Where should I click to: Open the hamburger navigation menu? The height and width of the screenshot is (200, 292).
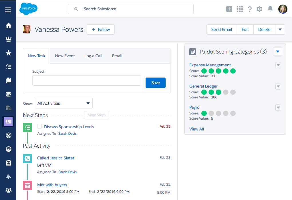pos(8,10)
